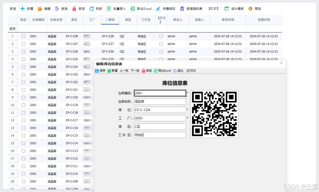Click 退出 exit in edit dialog
This screenshot has height=192, width=319.
178,71
